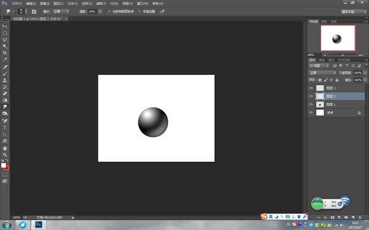The height and width of the screenshot is (230, 369).
Task: Select the Zoom magnifier tool
Action: [x=5, y=155]
